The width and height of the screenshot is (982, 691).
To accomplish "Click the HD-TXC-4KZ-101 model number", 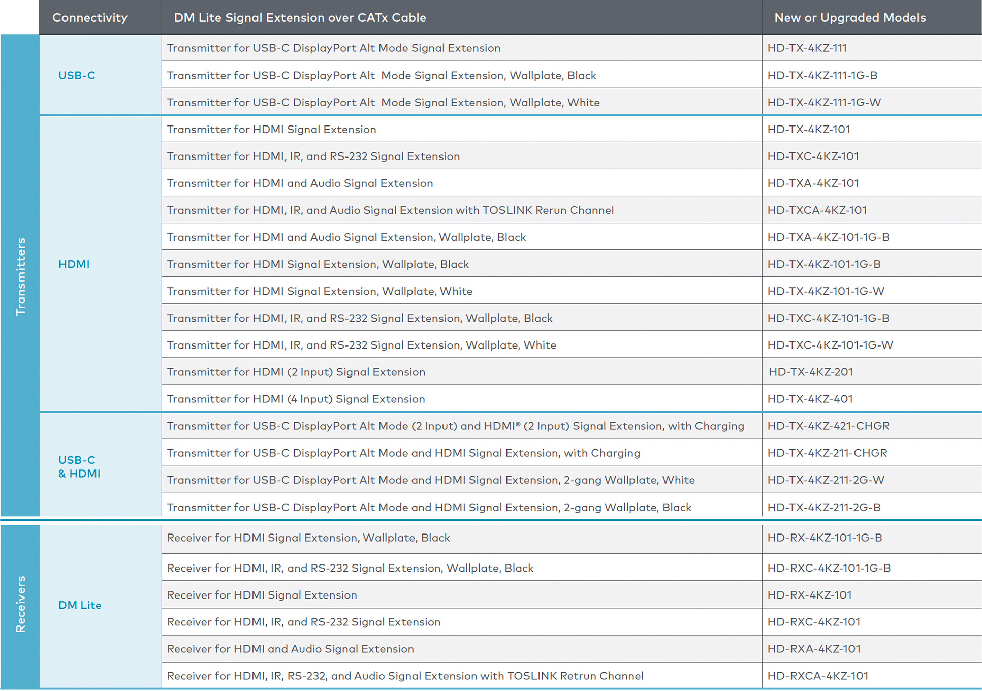I will tap(813, 156).
